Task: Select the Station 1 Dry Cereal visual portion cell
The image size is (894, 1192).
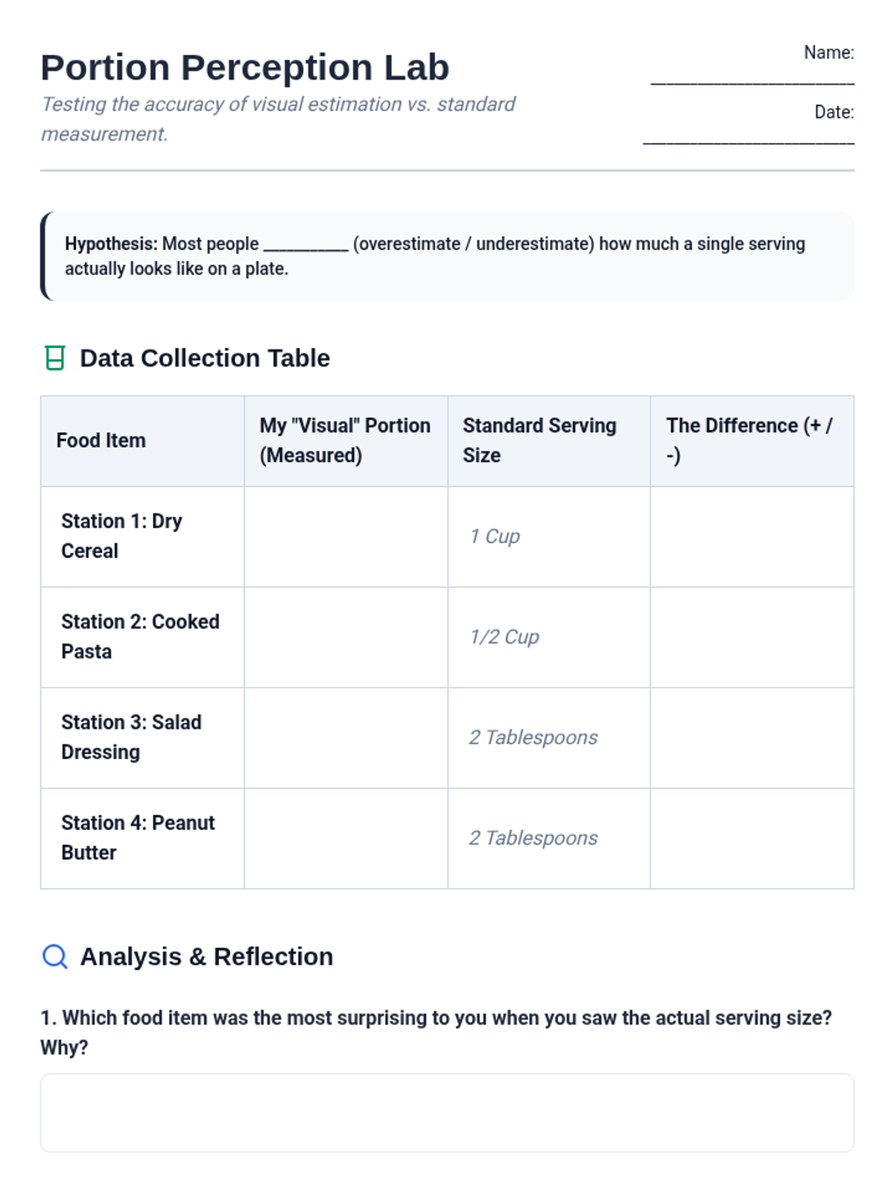Action: point(346,536)
